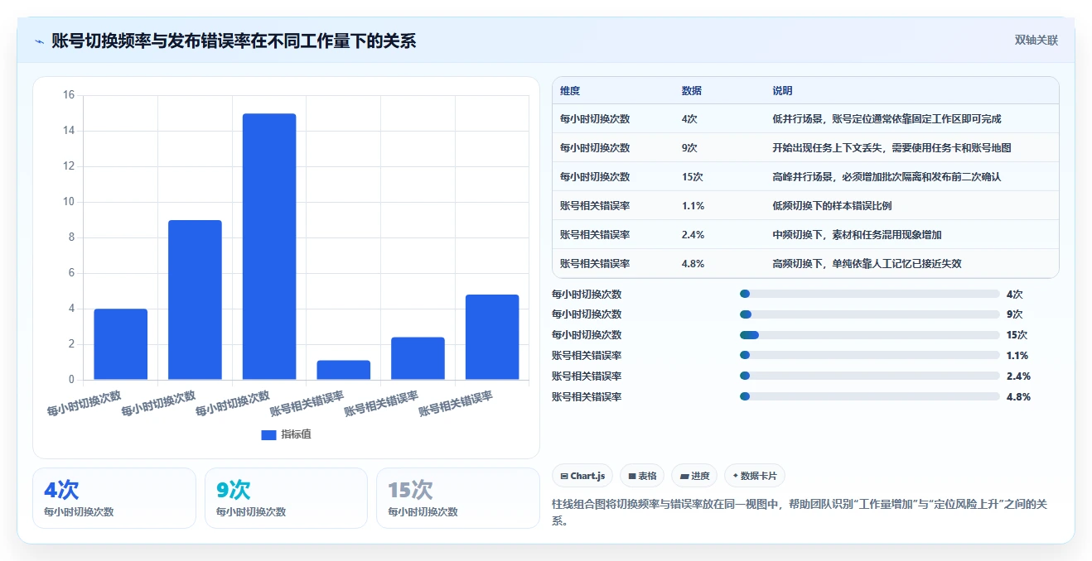Click the blue 指标值 legend swatch
This screenshot has width=1092, height=561.
[x=268, y=434]
